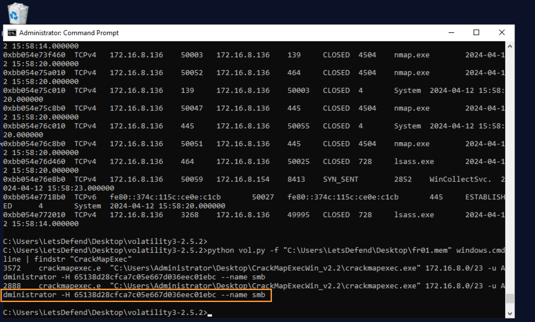Click the destination port 50055
535x322 pixels.
[299, 126]
